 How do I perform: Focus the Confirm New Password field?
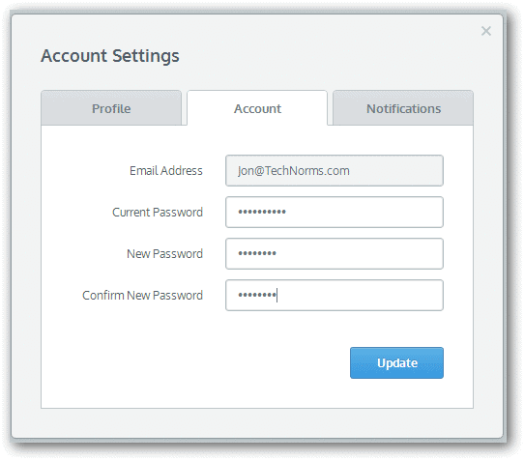pyautogui.click(x=335, y=296)
